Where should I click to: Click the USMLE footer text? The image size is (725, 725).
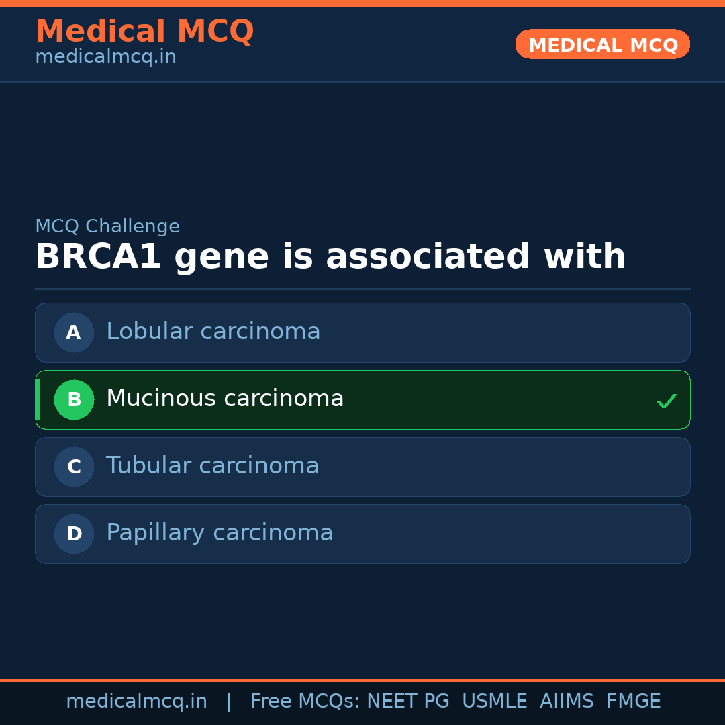pyautogui.click(x=494, y=702)
